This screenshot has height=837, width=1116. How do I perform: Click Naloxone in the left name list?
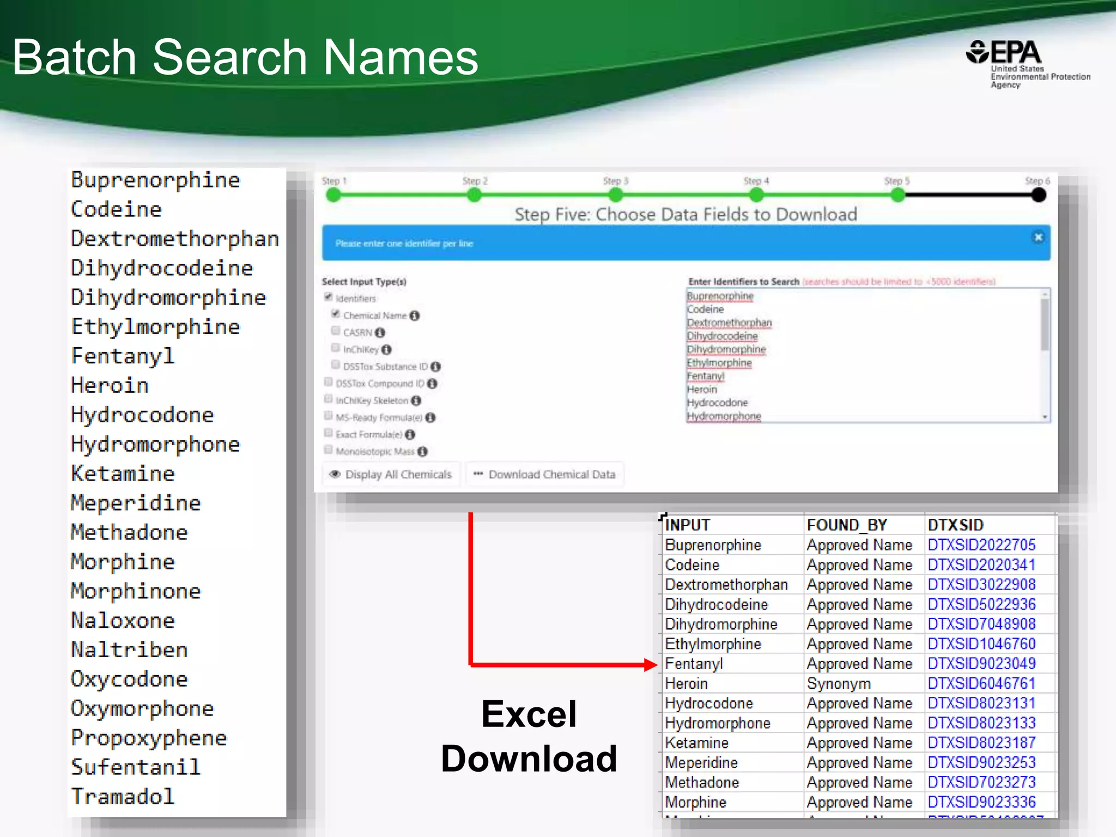tap(123, 621)
